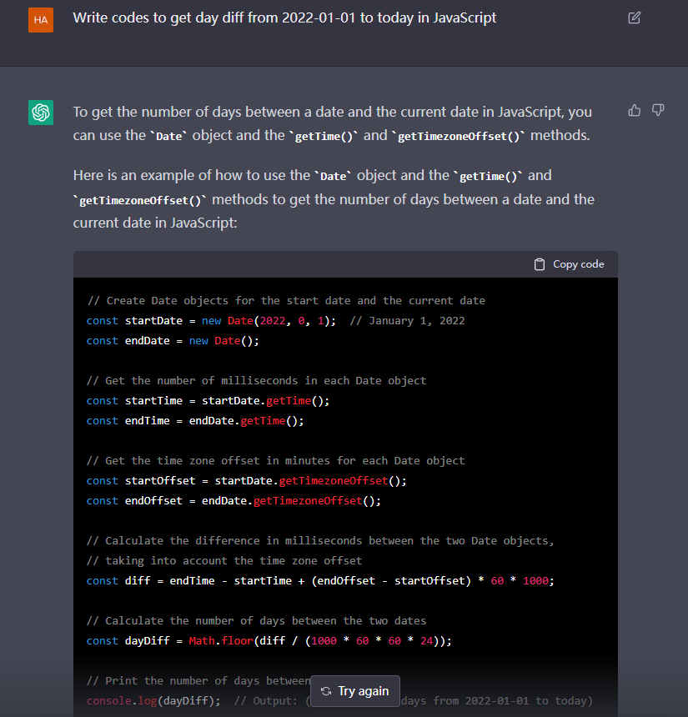Click the refresh icon in Try again
The height and width of the screenshot is (717, 688).
pos(326,691)
